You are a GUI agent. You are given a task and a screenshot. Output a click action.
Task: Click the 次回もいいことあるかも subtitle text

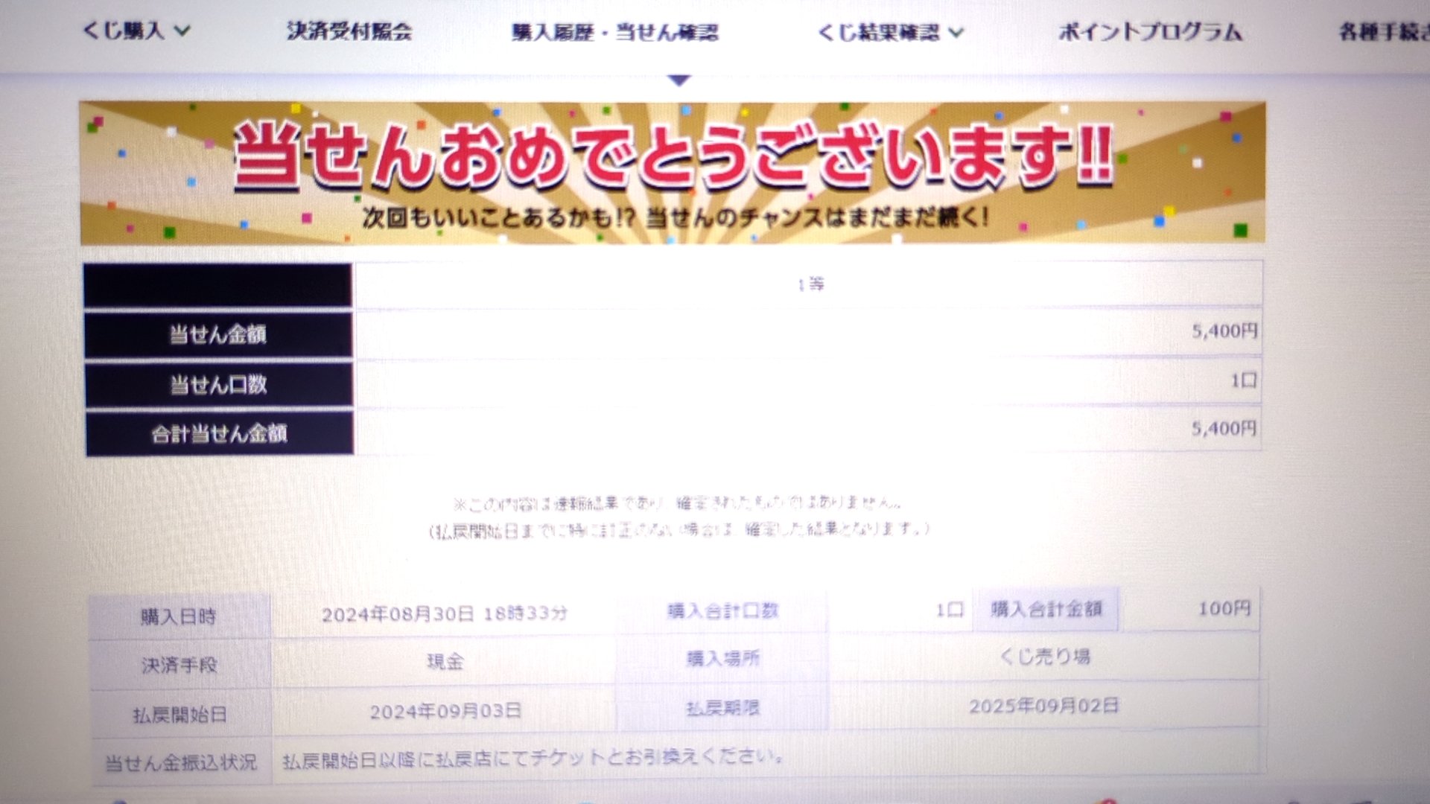click(675, 218)
